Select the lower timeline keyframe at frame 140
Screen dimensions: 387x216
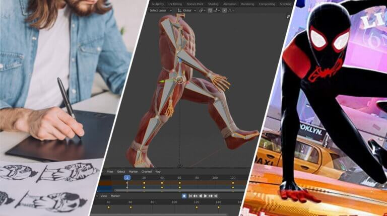(218, 207)
